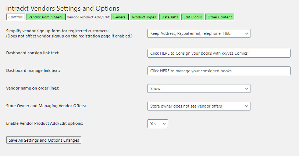Click into the Dashboard consign link text field
Viewport: 299px width, 156px height.
[218, 53]
